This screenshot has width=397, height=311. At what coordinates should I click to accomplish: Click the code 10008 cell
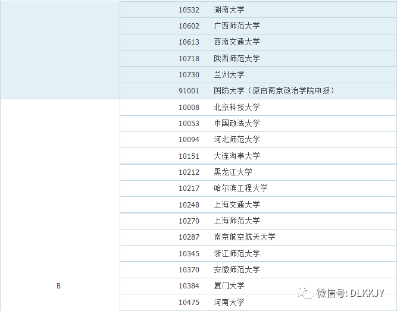coord(189,107)
